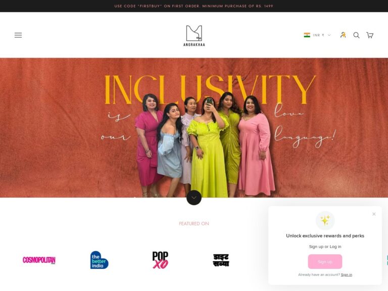Open the hamburger navigation menu
The width and height of the screenshot is (388, 291).
tap(18, 35)
